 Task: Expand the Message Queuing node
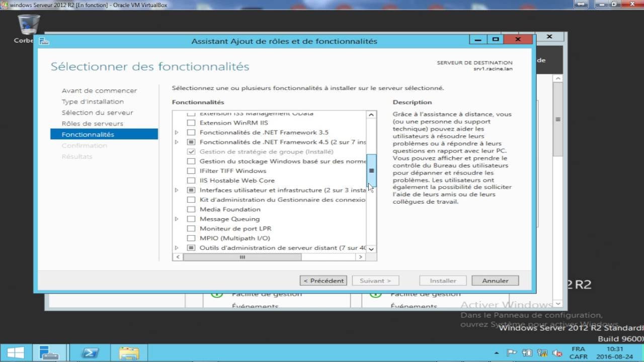177,219
